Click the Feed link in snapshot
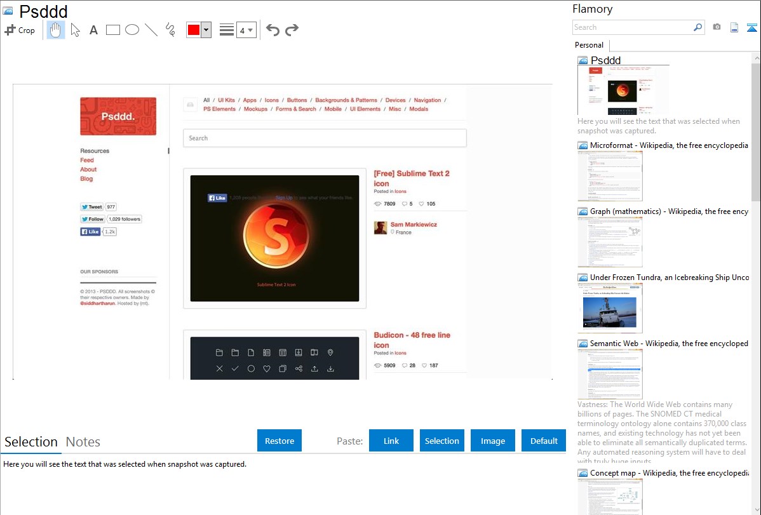The image size is (761, 515). (x=87, y=160)
